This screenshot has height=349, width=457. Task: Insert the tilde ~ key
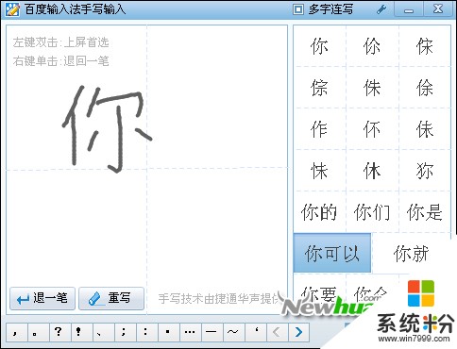point(233,332)
